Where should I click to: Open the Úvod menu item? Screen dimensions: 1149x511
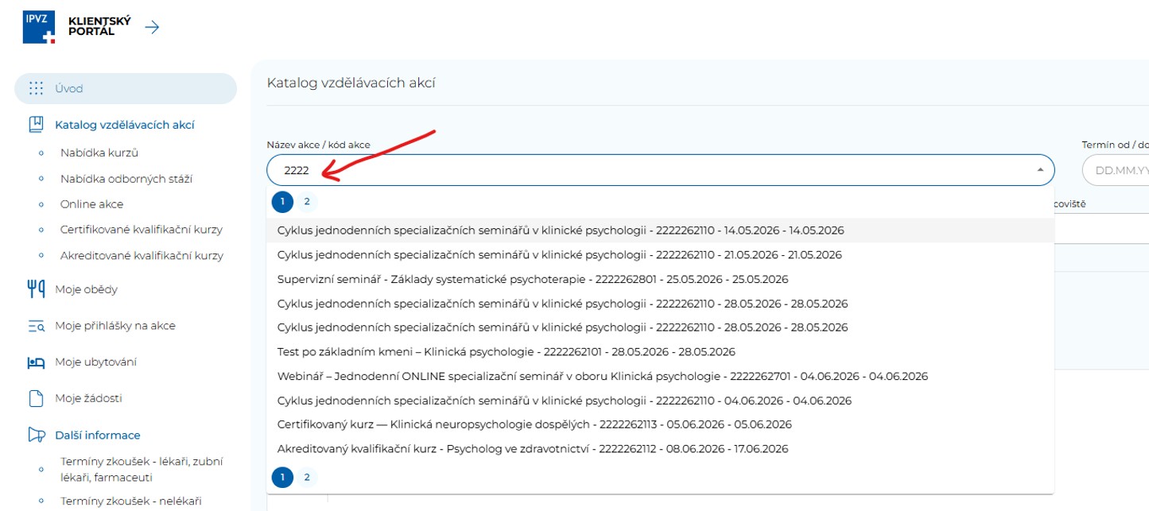click(x=126, y=88)
